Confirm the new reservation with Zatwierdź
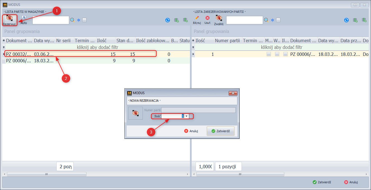This screenshot has height=190, width=371. tap(220, 131)
